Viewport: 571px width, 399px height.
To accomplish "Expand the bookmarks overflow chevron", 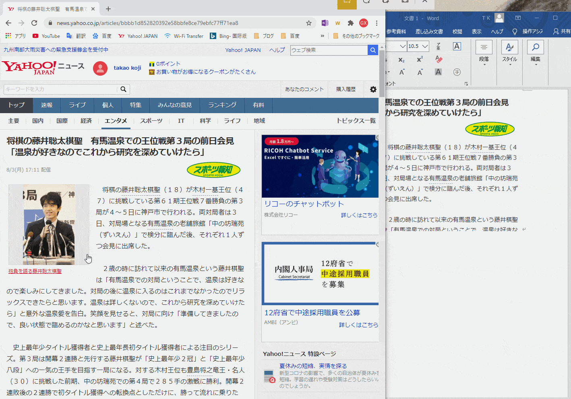I will point(322,35).
